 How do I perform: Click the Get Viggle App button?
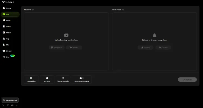(10, 100)
